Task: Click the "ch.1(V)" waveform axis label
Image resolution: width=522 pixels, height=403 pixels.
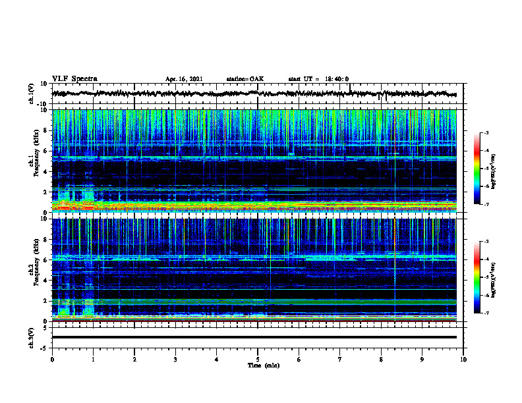Action: [x=32, y=94]
